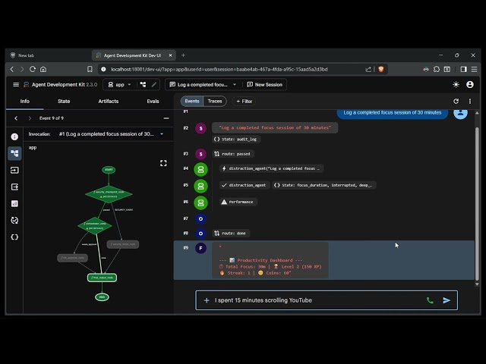The image size is (486, 364).
Task: Click the F avatar on event #9
Action: pos(200,248)
